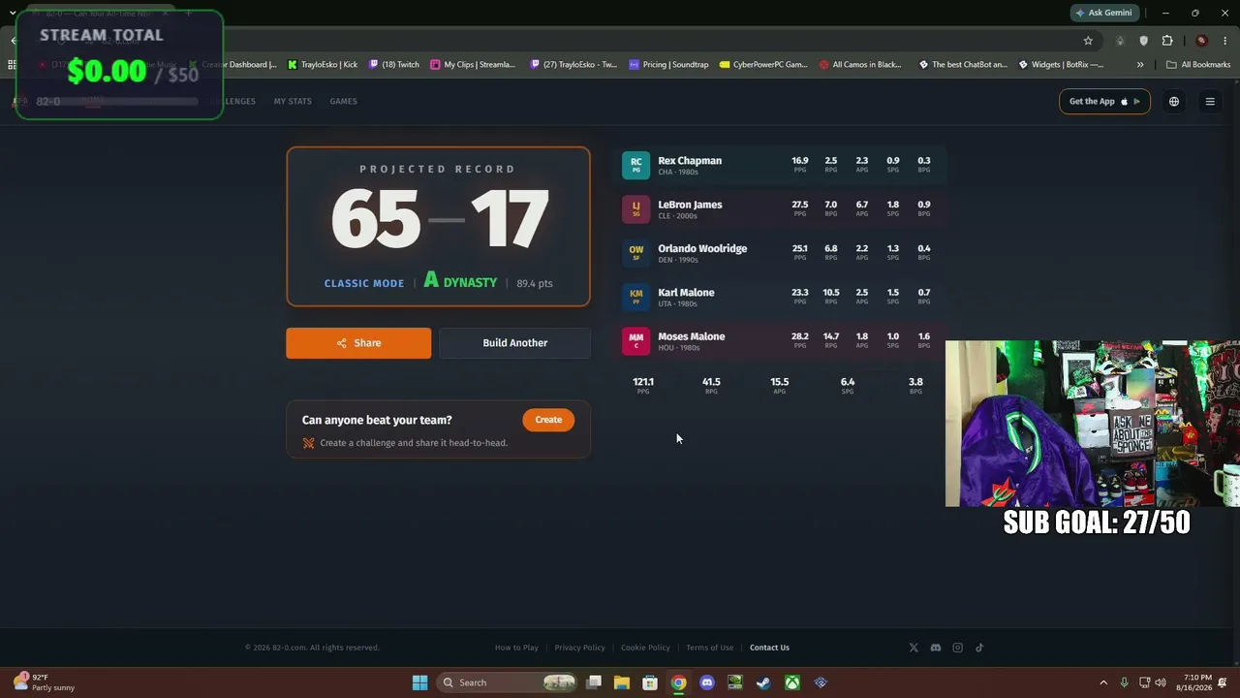The image size is (1240, 698).
Task: Open the Chrome extensions puzzle icon
Action: [1167, 41]
